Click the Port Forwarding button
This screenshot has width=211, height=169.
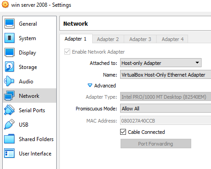[156, 144]
